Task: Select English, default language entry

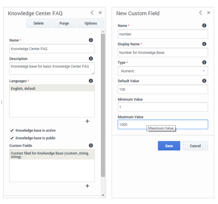Action: pyautogui.click(x=52, y=88)
